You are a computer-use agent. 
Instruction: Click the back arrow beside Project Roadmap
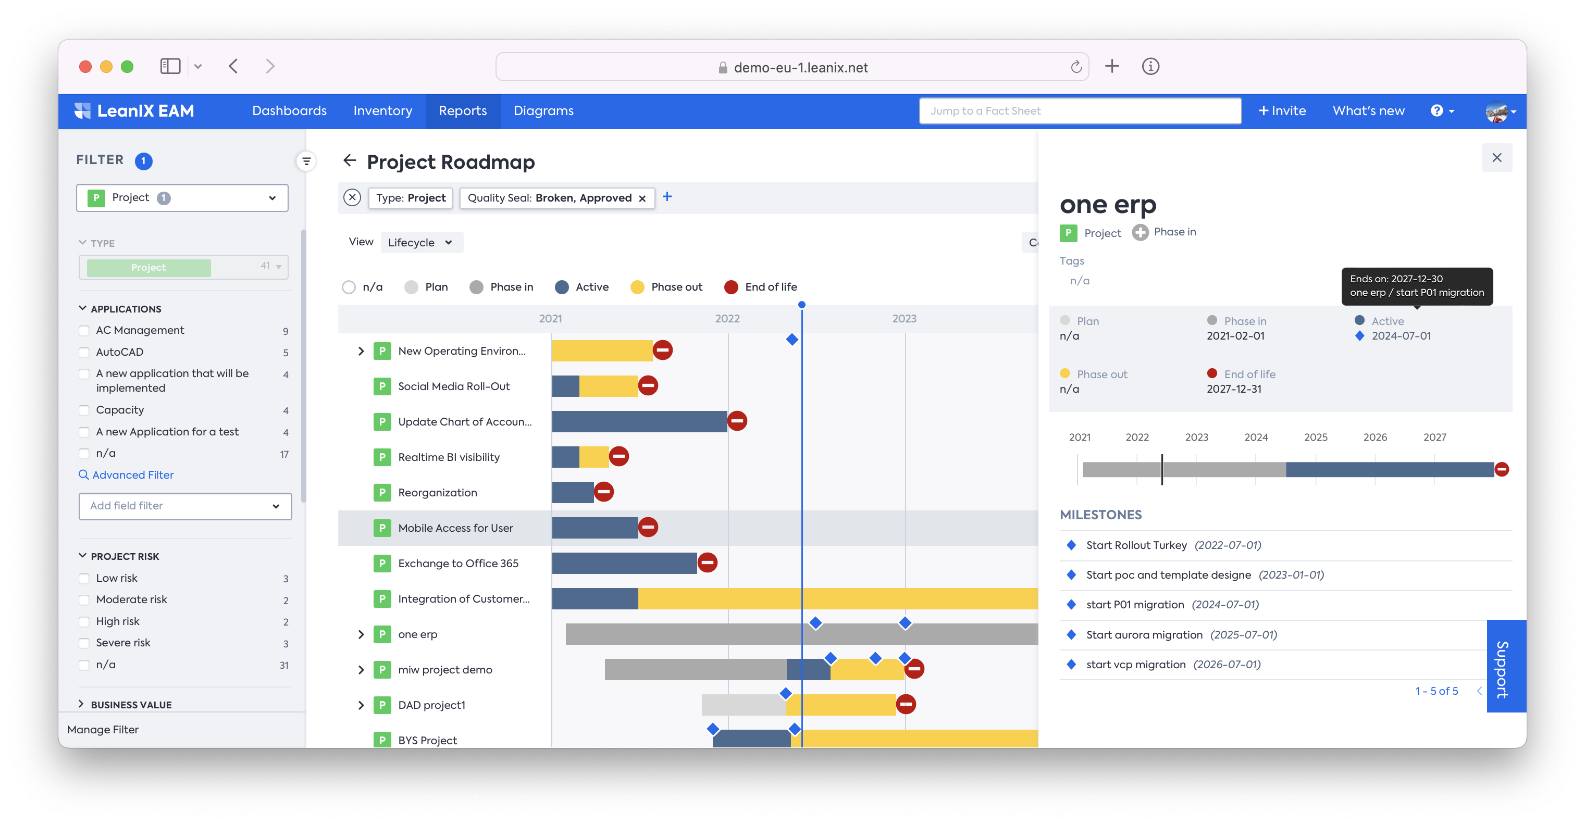point(350,160)
